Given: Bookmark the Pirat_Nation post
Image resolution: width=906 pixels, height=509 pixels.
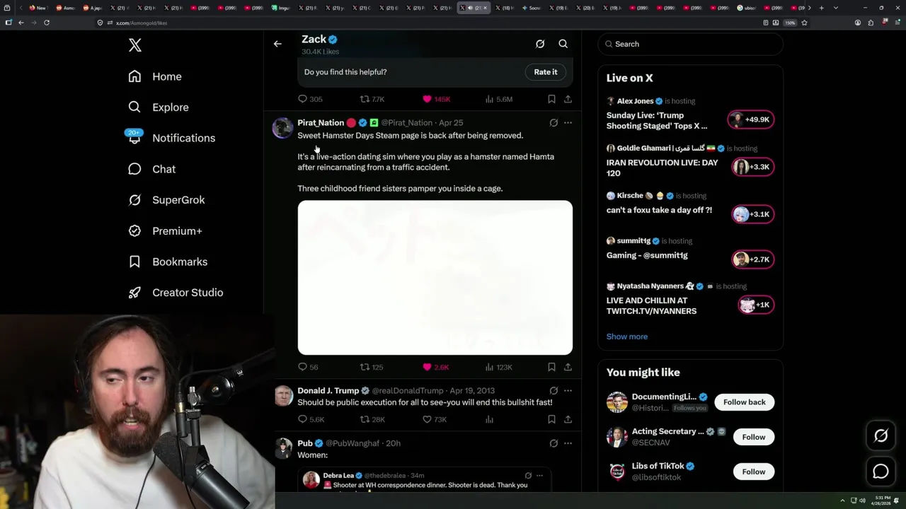Looking at the screenshot, I should tap(551, 367).
